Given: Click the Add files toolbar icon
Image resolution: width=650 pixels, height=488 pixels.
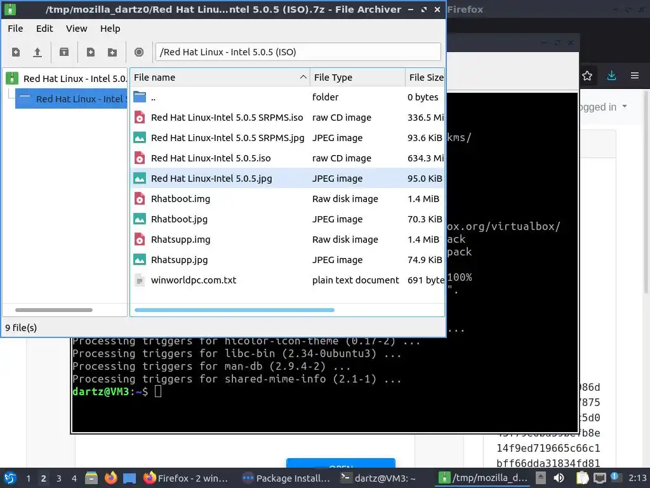Looking at the screenshot, I should (90, 52).
